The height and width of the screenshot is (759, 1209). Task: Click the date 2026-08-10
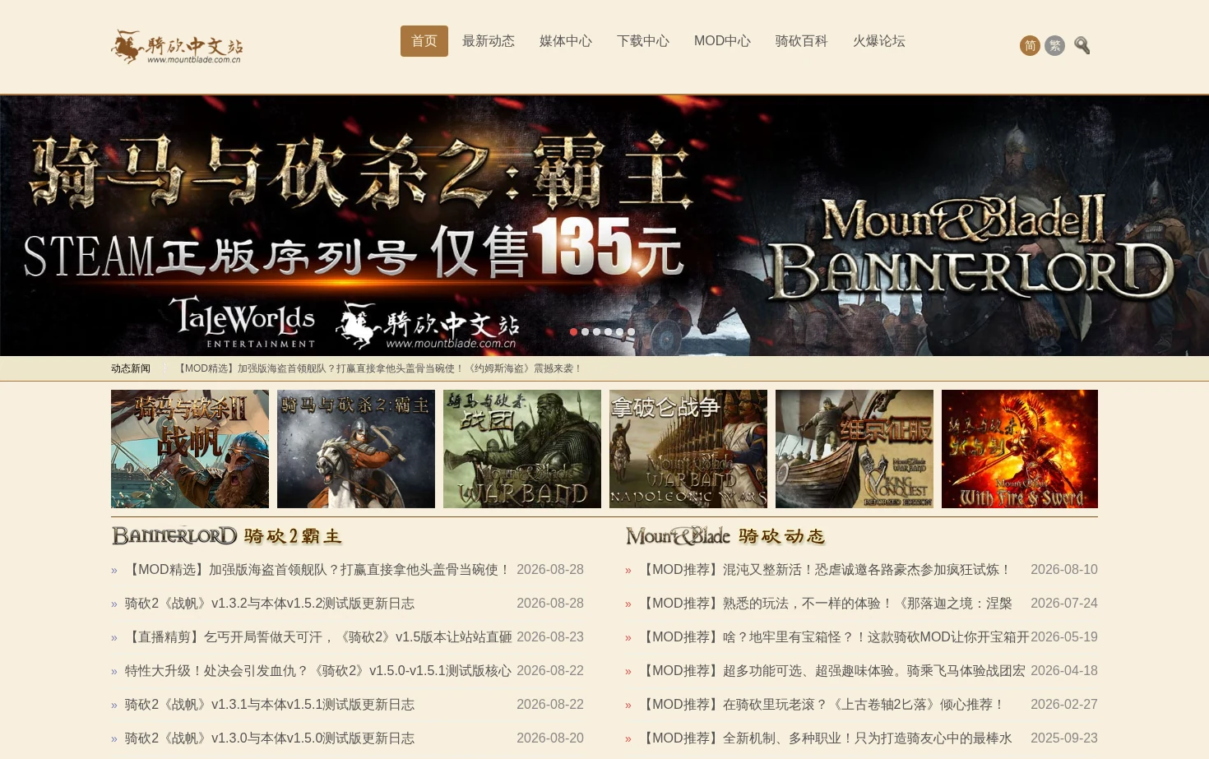tap(1064, 570)
